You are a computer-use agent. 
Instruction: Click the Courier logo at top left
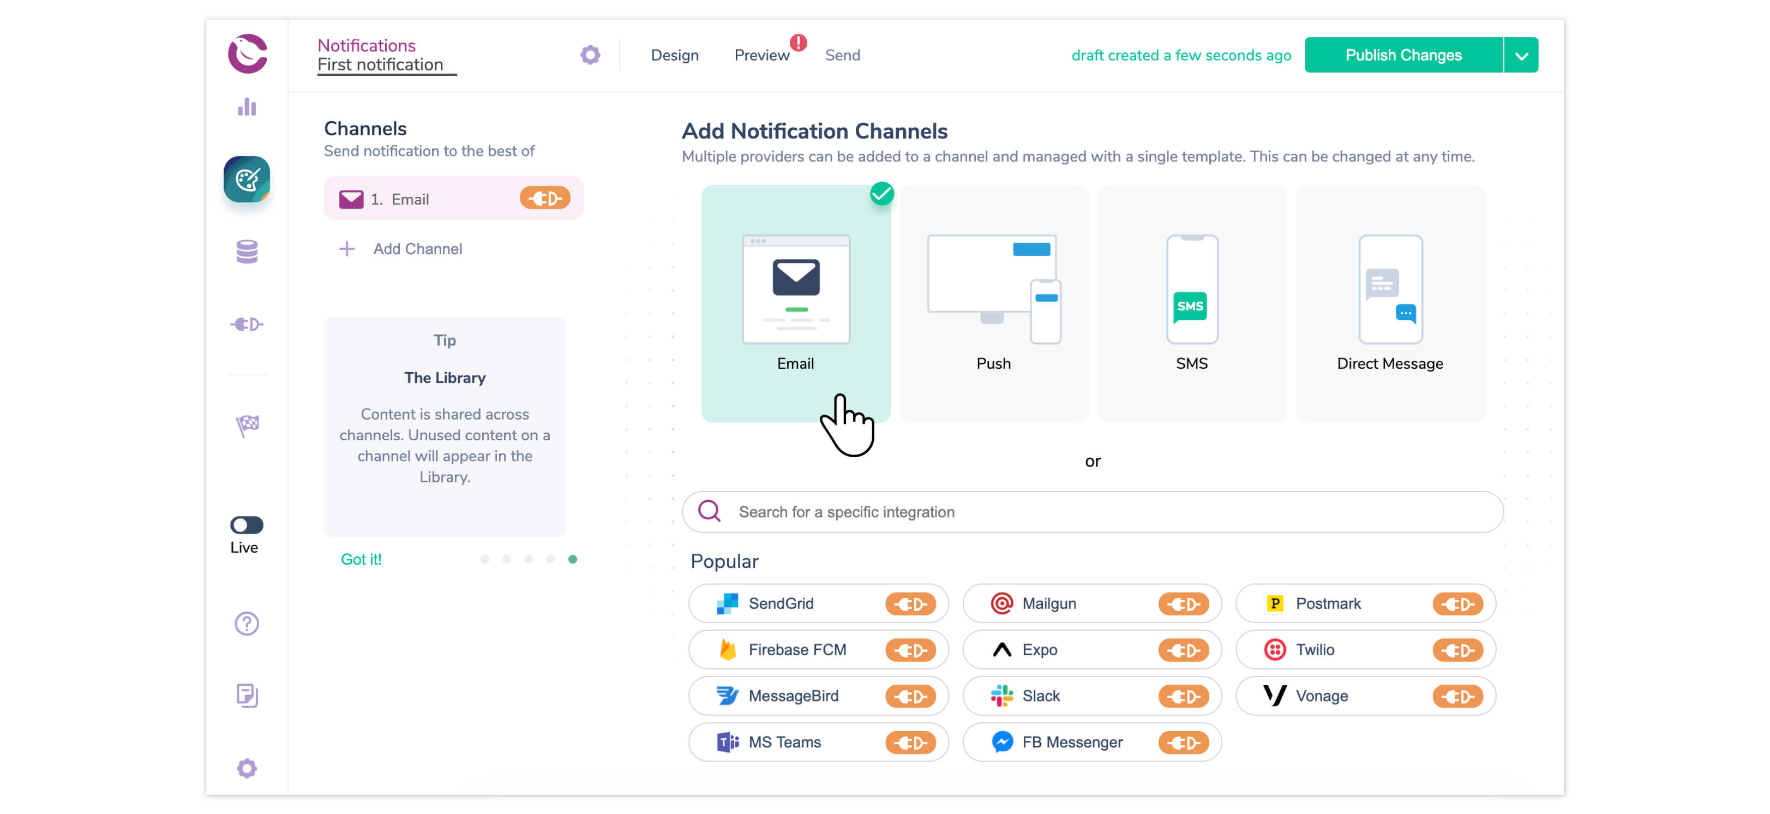pyautogui.click(x=246, y=53)
